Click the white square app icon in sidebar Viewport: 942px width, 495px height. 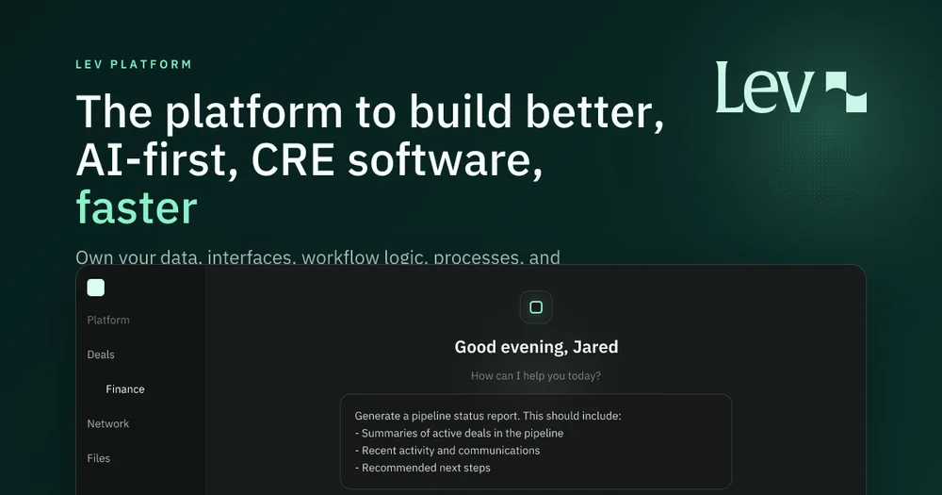click(95, 288)
